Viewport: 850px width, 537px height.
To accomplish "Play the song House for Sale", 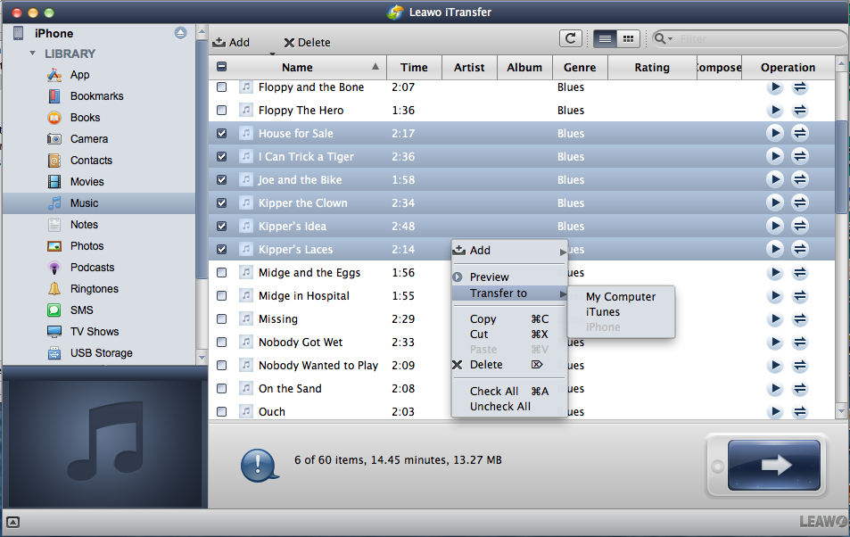I will pyautogui.click(x=774, y=133).
